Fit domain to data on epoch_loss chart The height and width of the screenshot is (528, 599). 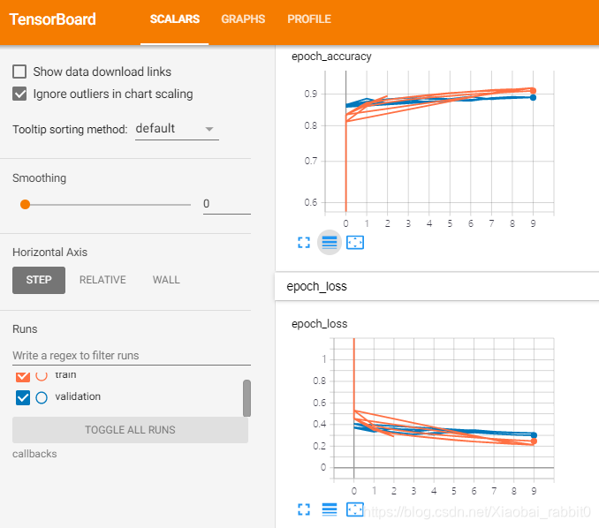[355, 509]
